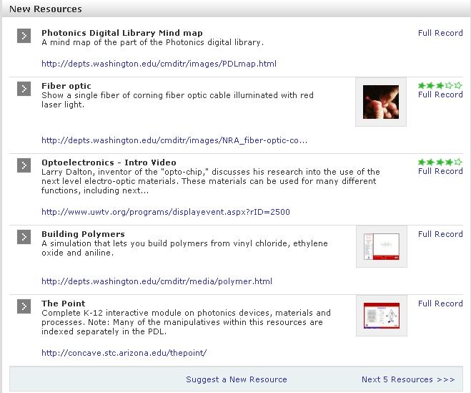View Full Record for The Point
471x393 pixels.
coord(440,304)
